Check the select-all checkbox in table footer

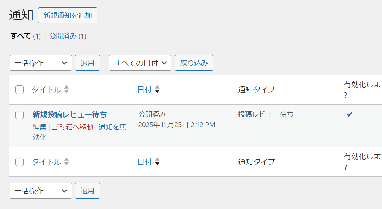(x=19, y=162)
